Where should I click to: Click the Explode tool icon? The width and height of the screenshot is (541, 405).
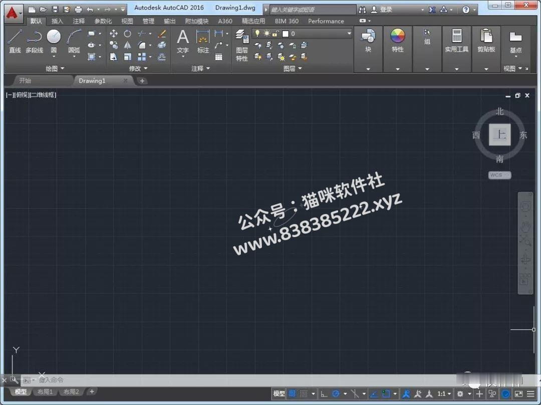pos(161,45)
